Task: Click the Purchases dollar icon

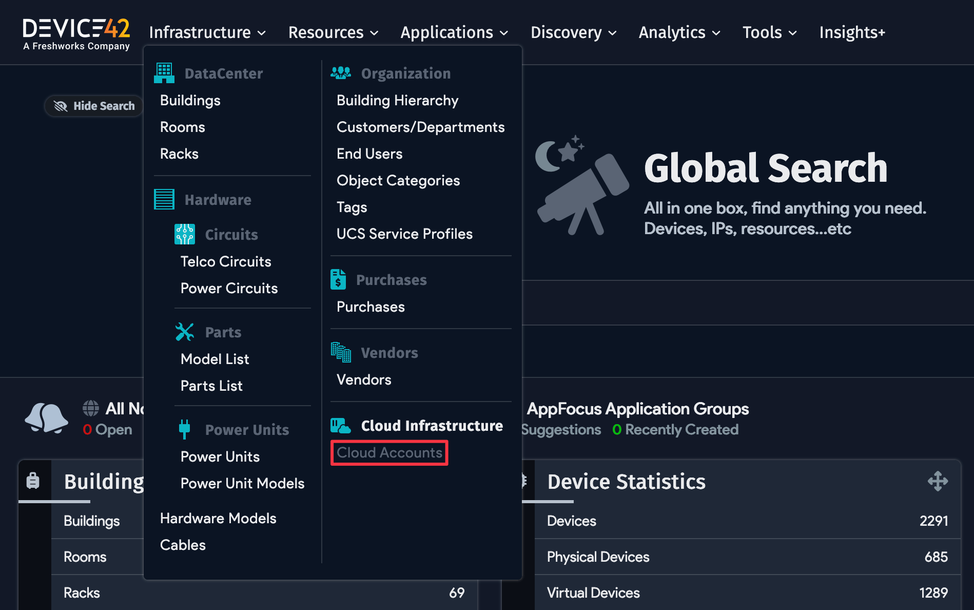Action: [338, 279]
